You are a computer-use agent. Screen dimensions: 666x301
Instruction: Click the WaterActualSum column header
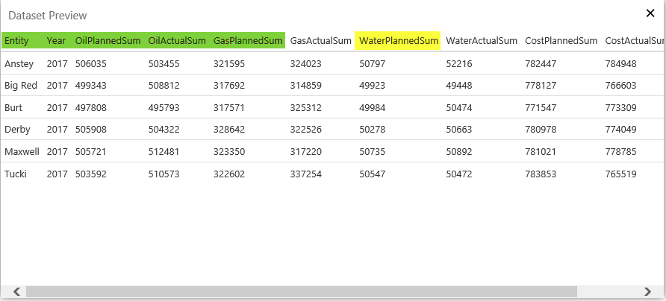coord(482,41)
